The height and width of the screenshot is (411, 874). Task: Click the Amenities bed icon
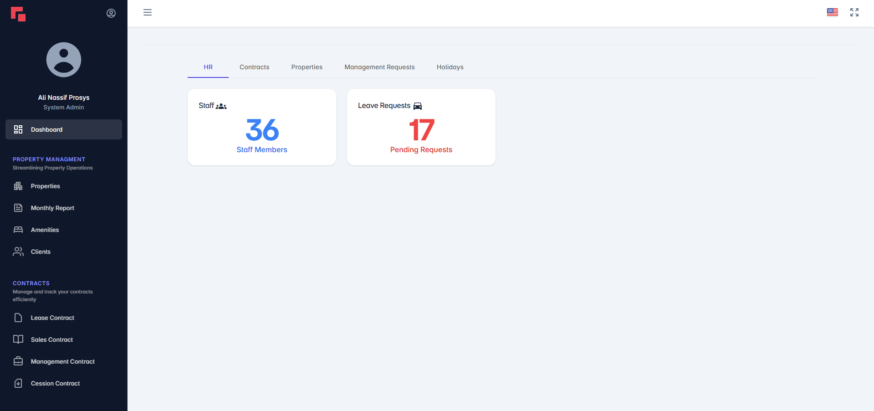tap(18, 230)
